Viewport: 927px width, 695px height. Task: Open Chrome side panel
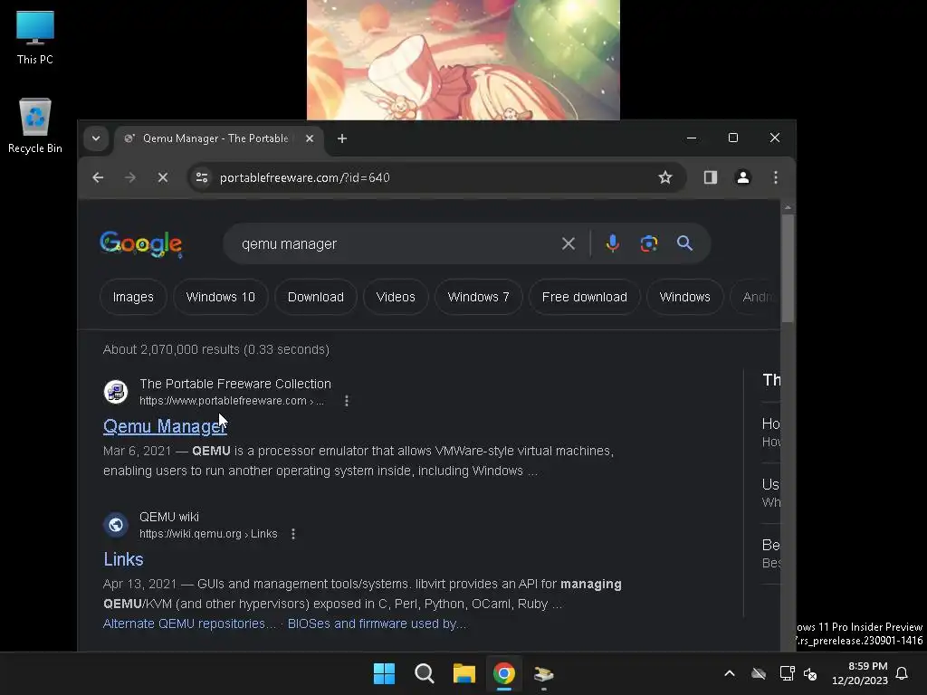710,177
